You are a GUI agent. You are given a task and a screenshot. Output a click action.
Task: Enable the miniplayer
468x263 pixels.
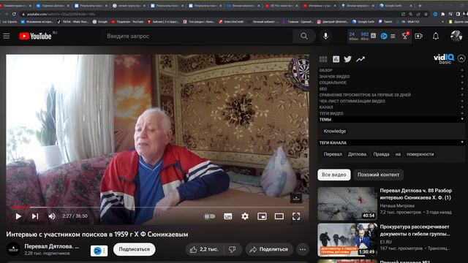pyautogui.click(x=262, y=216)
